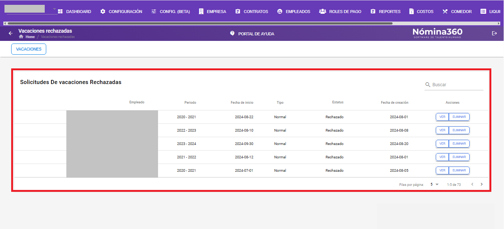Viewport: 504px width, 229px height.
Task: Click the Nómina360 logo
Action: pyautogui.click(x=437, y=33)
